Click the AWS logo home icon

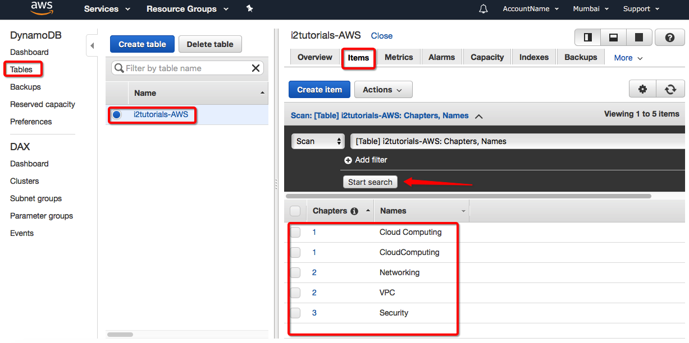point(42,8)
